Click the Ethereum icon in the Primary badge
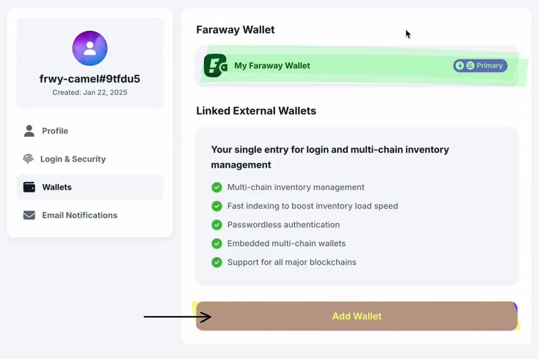The image size is (539, 359). coord(459,66)
